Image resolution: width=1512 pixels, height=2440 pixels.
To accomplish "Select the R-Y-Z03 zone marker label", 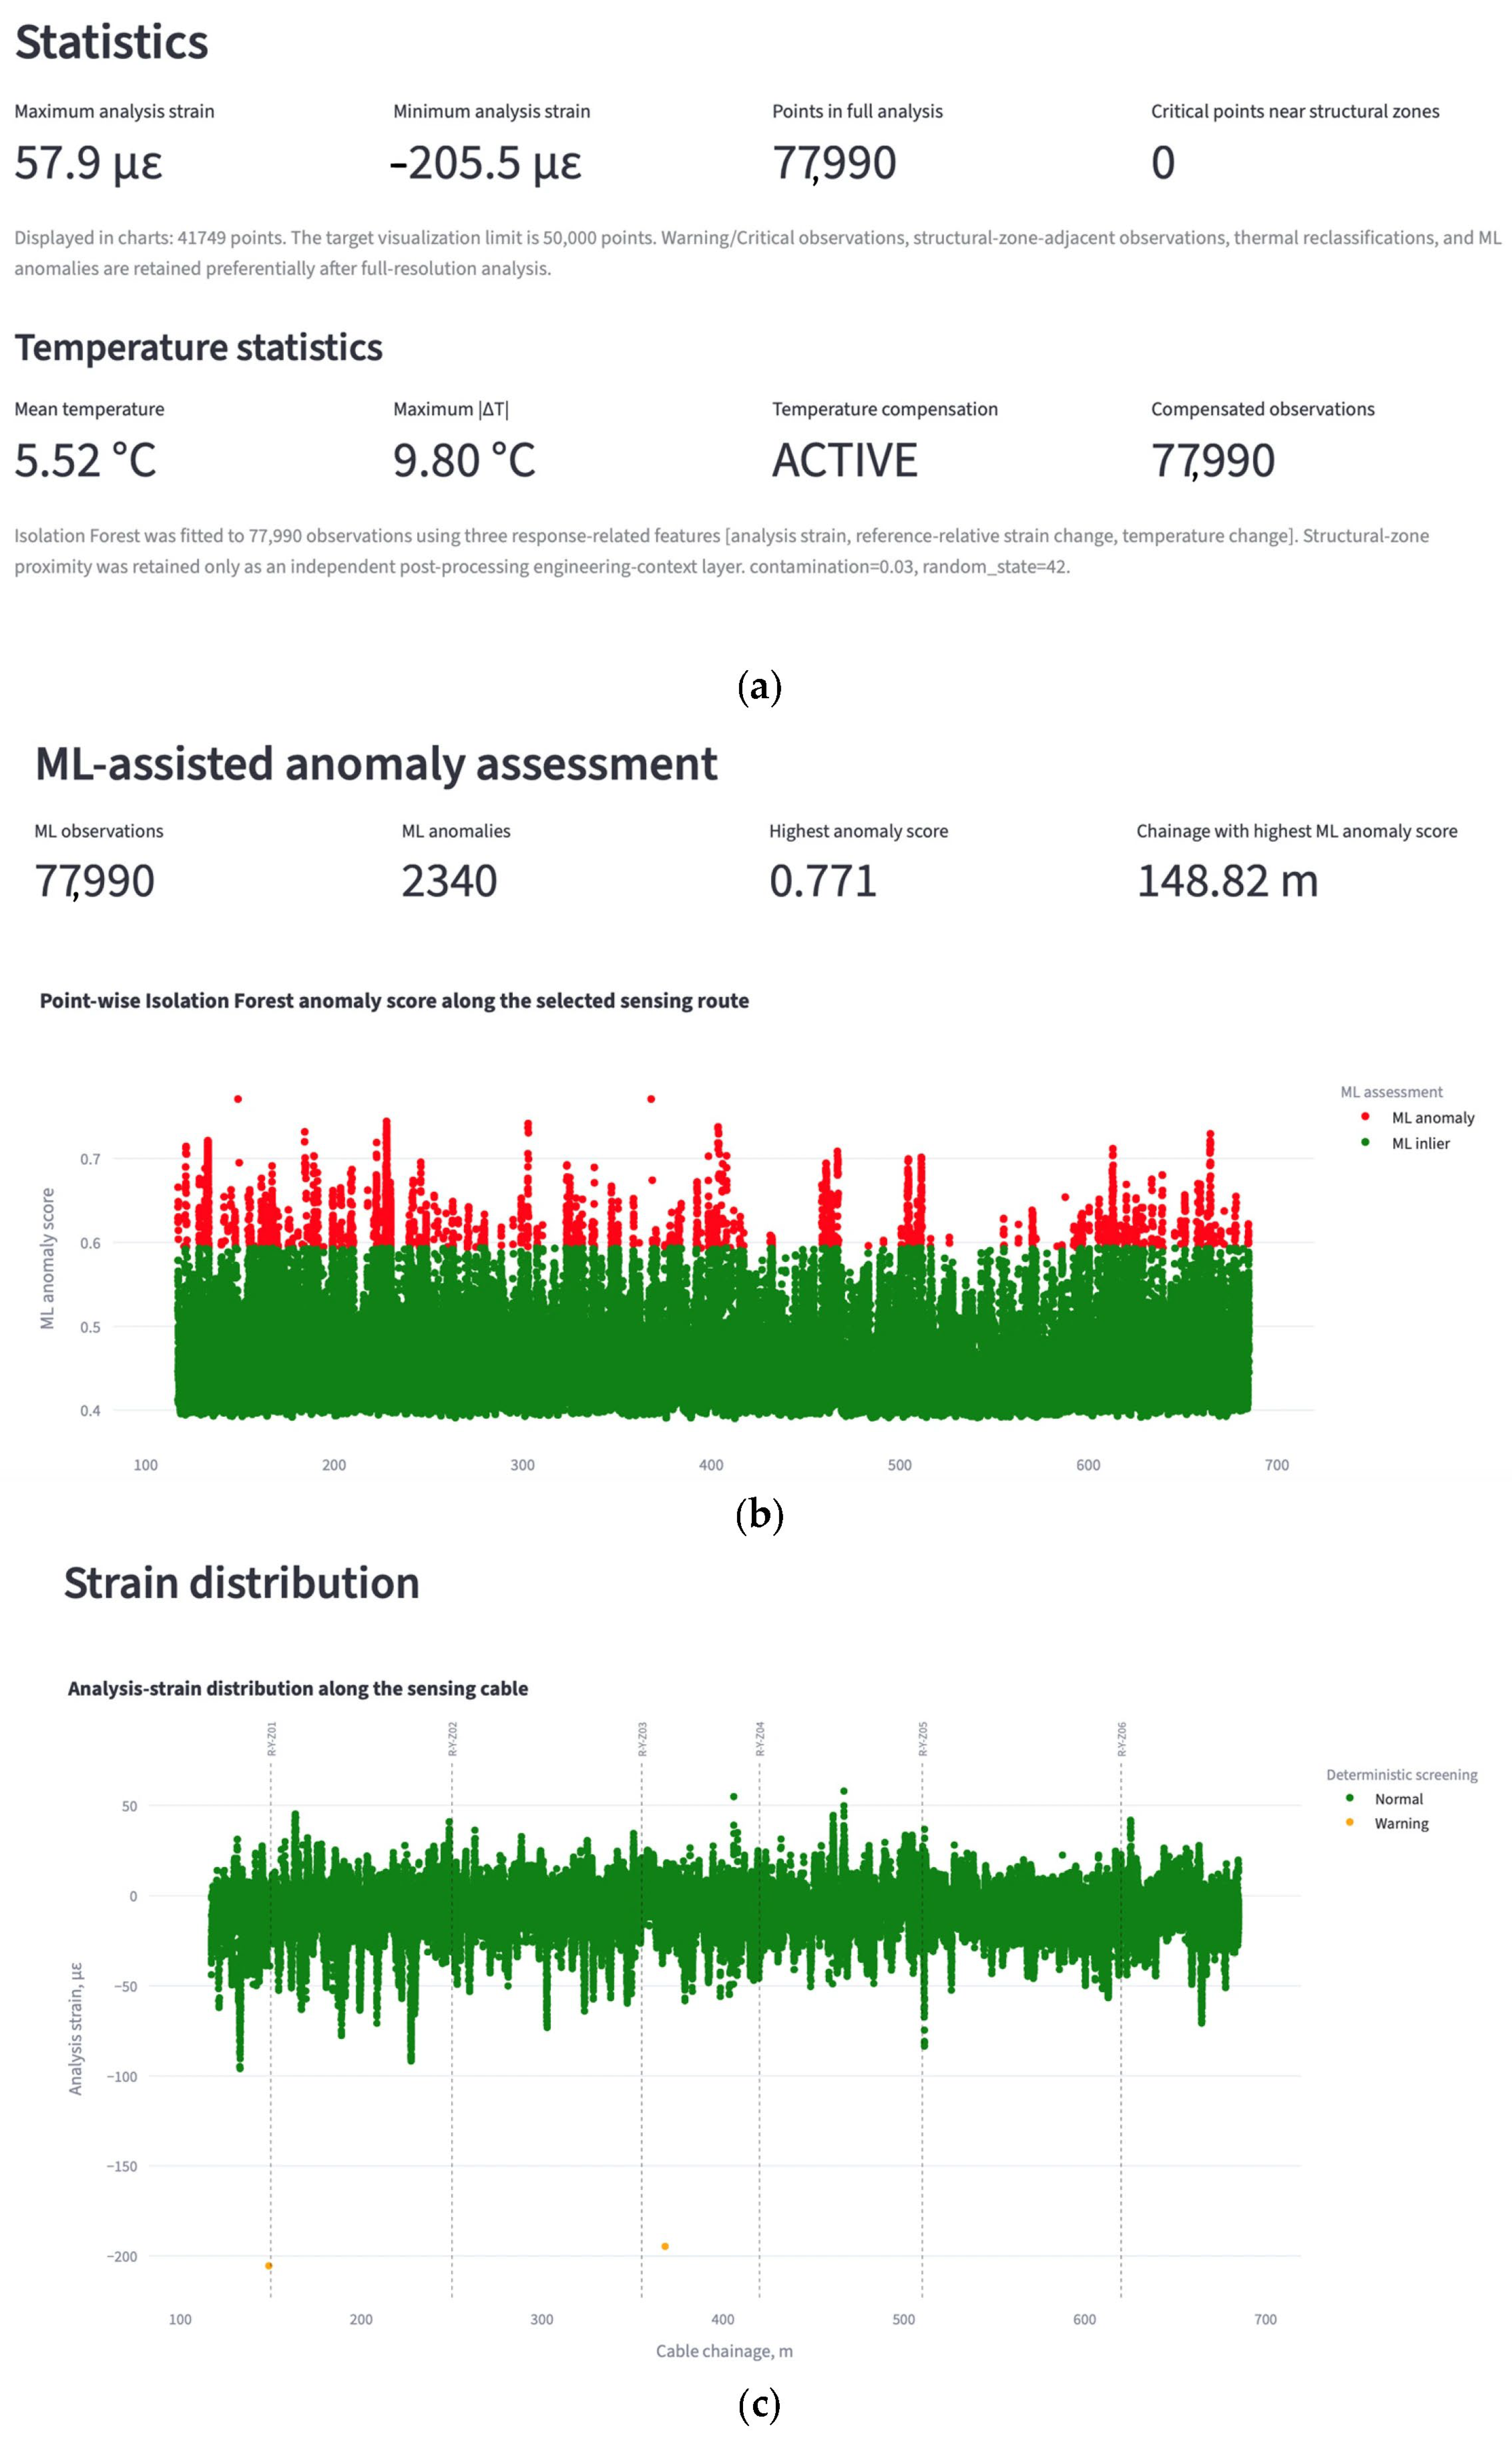I will pyautogui.click(x=643, y=1739).
